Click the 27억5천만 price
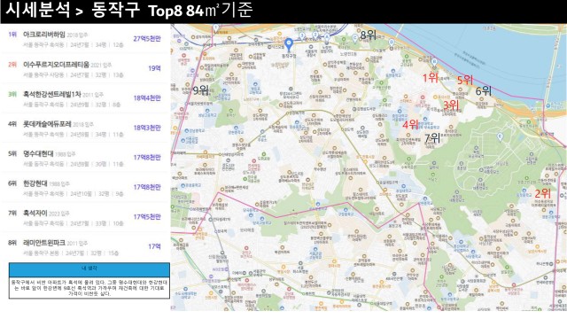The image size is (567, 319). [147, 39]
